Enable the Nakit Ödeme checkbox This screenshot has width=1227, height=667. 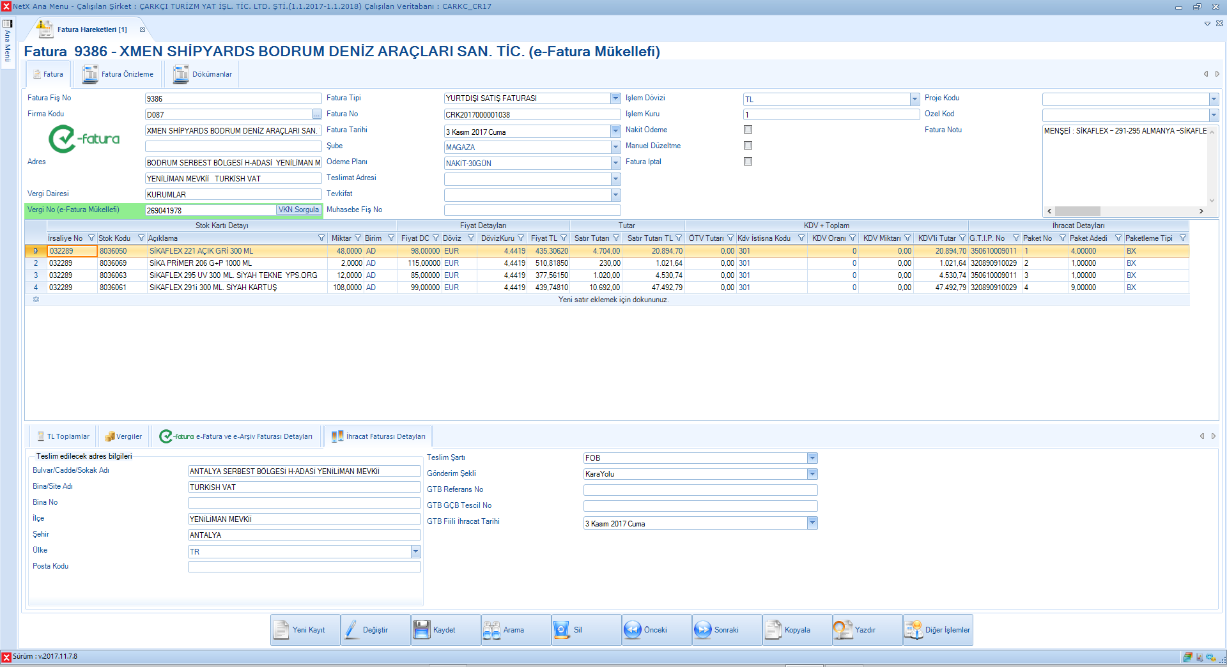tap(748, 130)
